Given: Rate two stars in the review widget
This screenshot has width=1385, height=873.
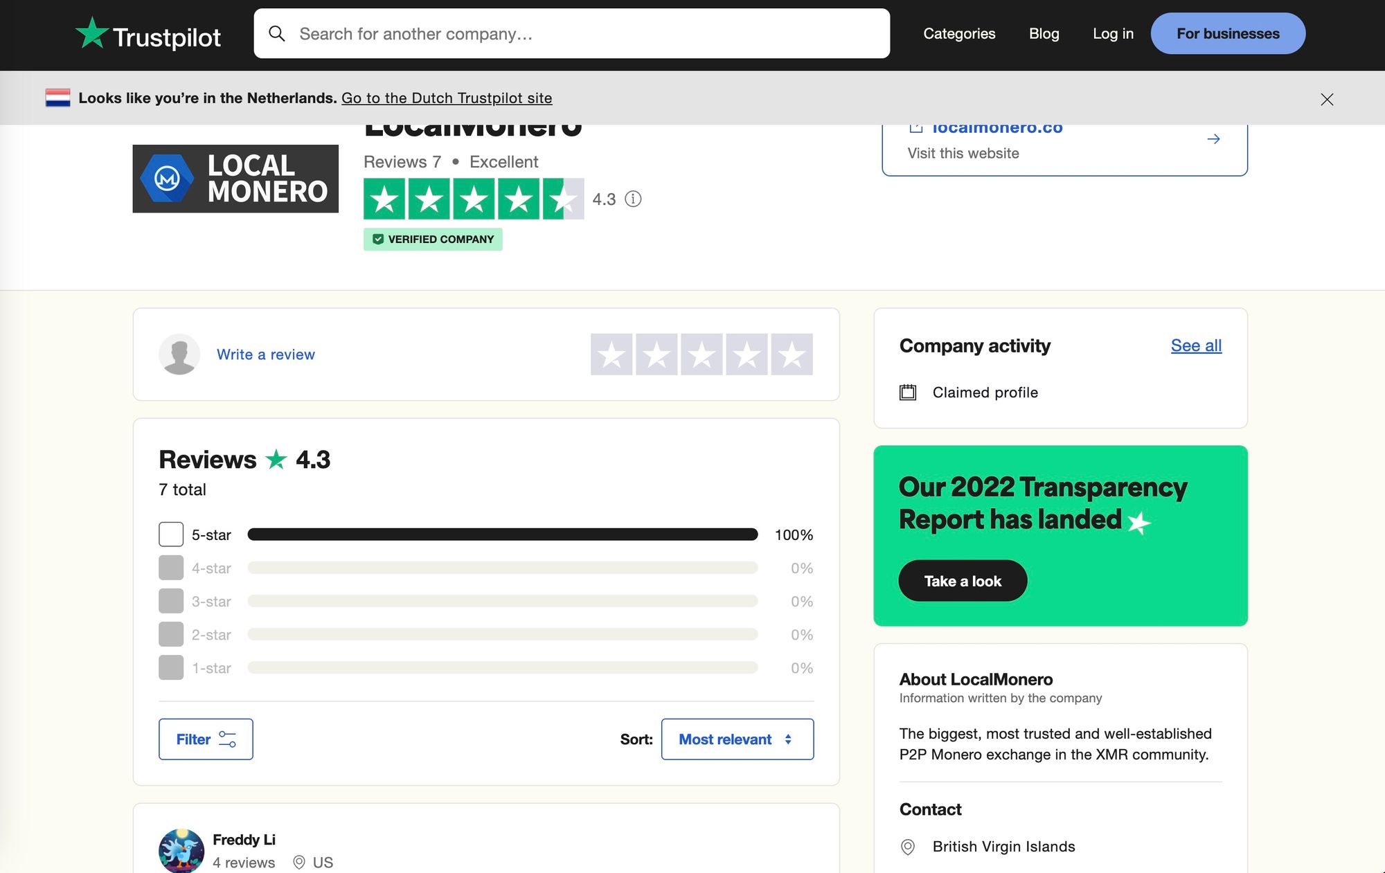Looking at the screenshot, I should coord(656,354).
